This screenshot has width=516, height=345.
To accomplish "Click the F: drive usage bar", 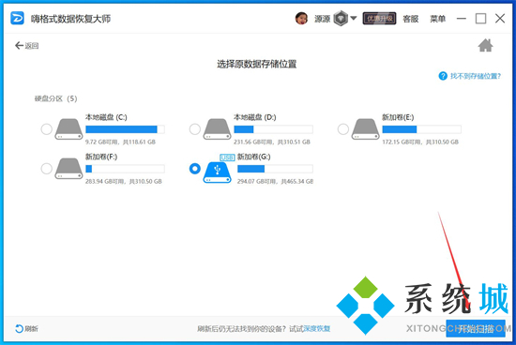I will [x=125, y=169].
